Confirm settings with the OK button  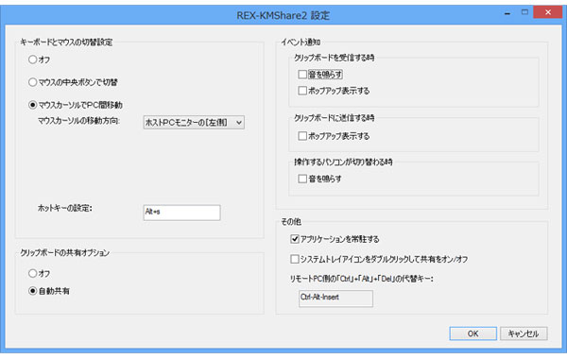pyautogui.click(x=473, y=333)
